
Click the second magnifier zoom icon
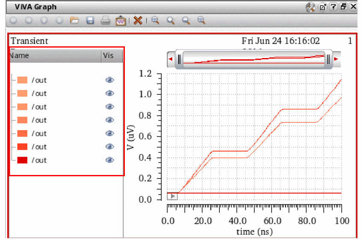click(x=171, y=20)
